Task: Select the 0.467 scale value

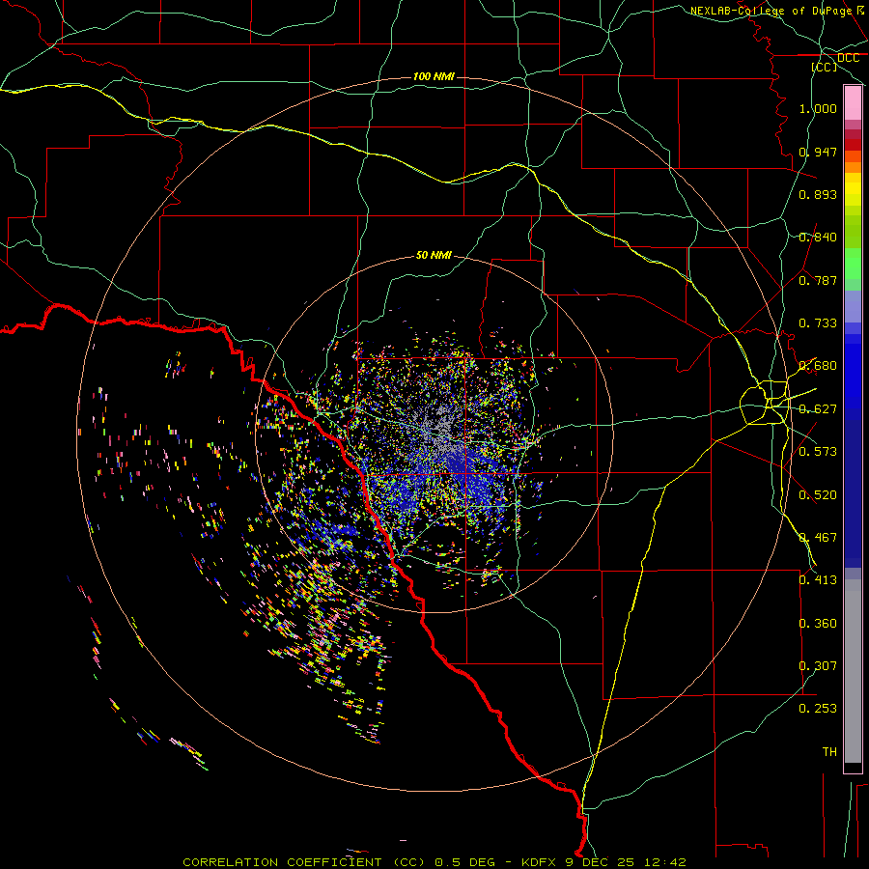Action: click(x=818, y=538)
